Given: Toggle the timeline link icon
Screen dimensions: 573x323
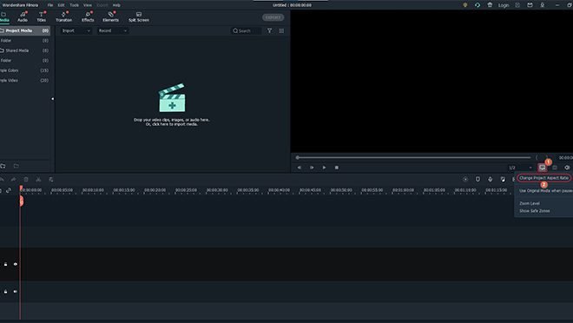Looking at the screenshot, I should 9,190.
